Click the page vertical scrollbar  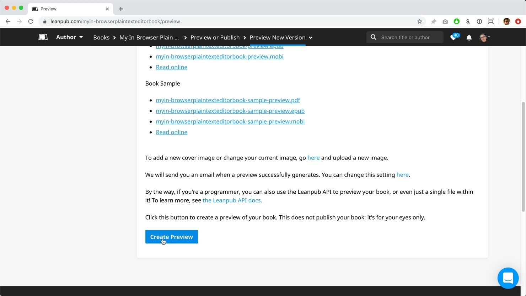pos(523,156)
